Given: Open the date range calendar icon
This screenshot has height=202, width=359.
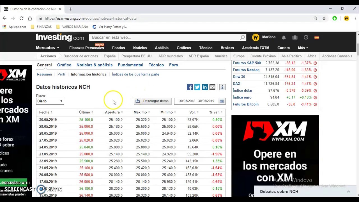Looking at the screenshot, I should pos(222,101).
